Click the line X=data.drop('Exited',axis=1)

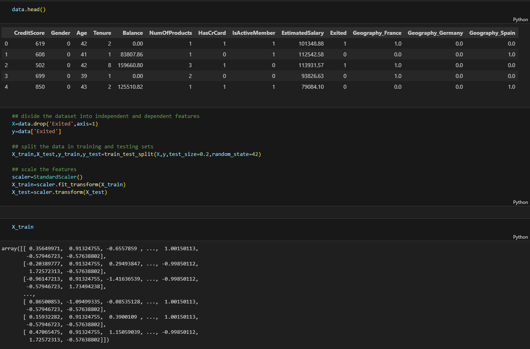coord(55,124)
